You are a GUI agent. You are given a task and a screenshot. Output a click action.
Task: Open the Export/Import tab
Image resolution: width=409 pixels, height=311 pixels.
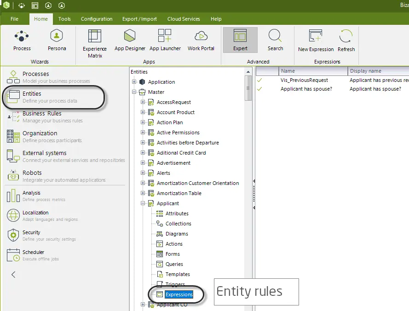139,19
